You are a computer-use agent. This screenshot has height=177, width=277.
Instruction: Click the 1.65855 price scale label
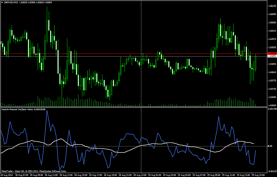(x=272, y=64)
